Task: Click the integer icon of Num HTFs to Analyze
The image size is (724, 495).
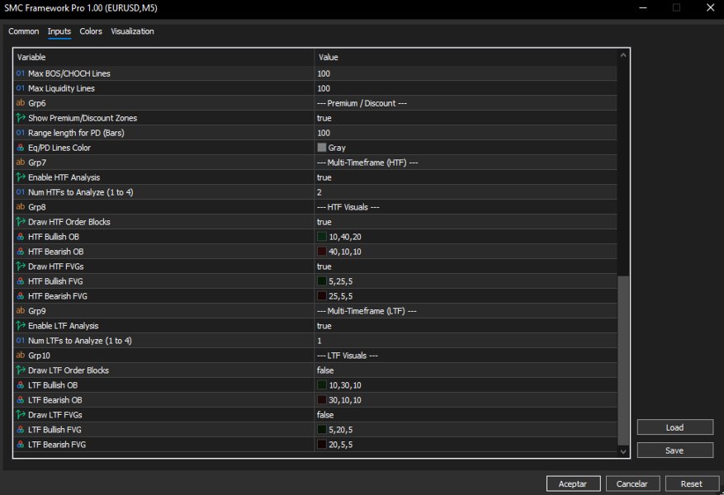Action: (x=21, y=192)
